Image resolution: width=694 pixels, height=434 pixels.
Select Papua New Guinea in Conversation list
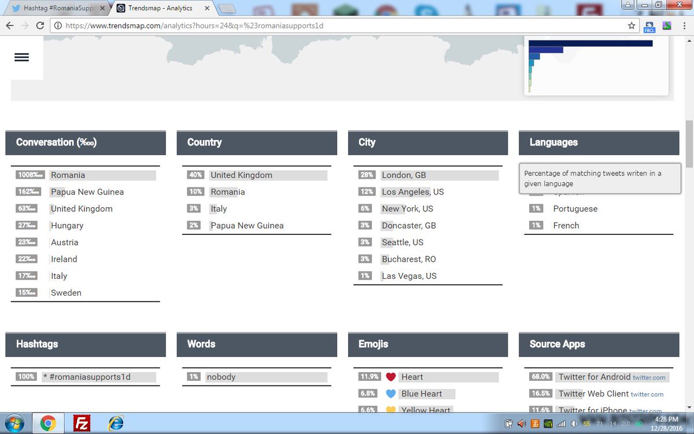[87, 192]
